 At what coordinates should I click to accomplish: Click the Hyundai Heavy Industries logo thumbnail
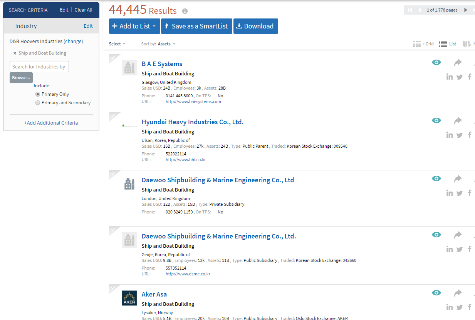point(129,126)
